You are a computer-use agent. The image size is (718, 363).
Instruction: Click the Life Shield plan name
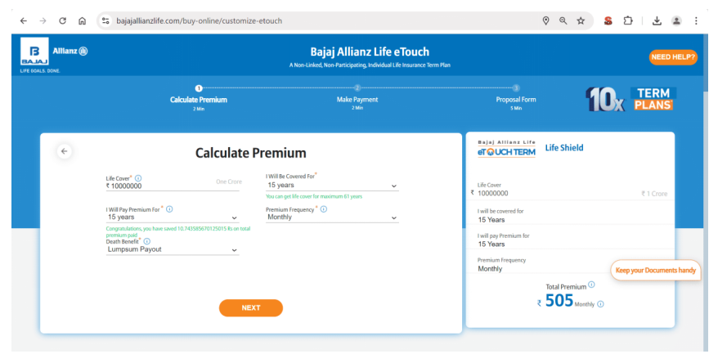(x=564, y=148)
